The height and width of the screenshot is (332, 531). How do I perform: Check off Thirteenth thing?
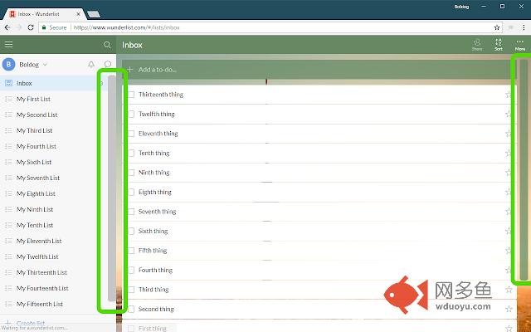[x=131, y=95]
